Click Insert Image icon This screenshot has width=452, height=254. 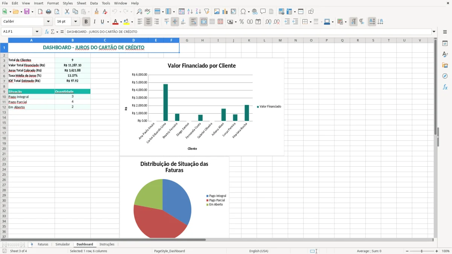tap(217, 12)
